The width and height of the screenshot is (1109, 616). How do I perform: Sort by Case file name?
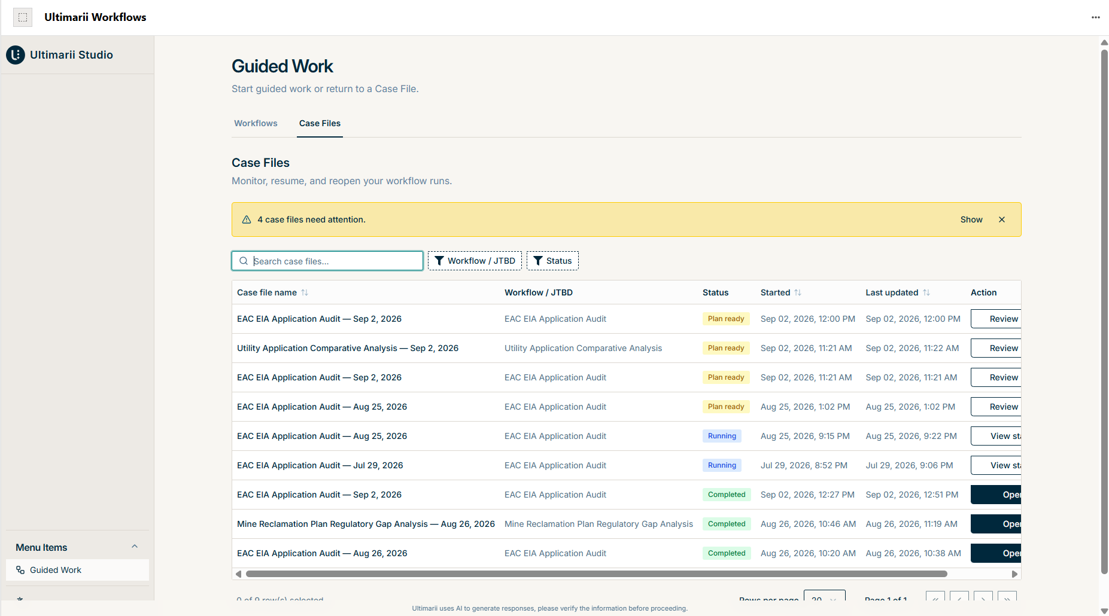pyautogui.click(x=272, y=292)
